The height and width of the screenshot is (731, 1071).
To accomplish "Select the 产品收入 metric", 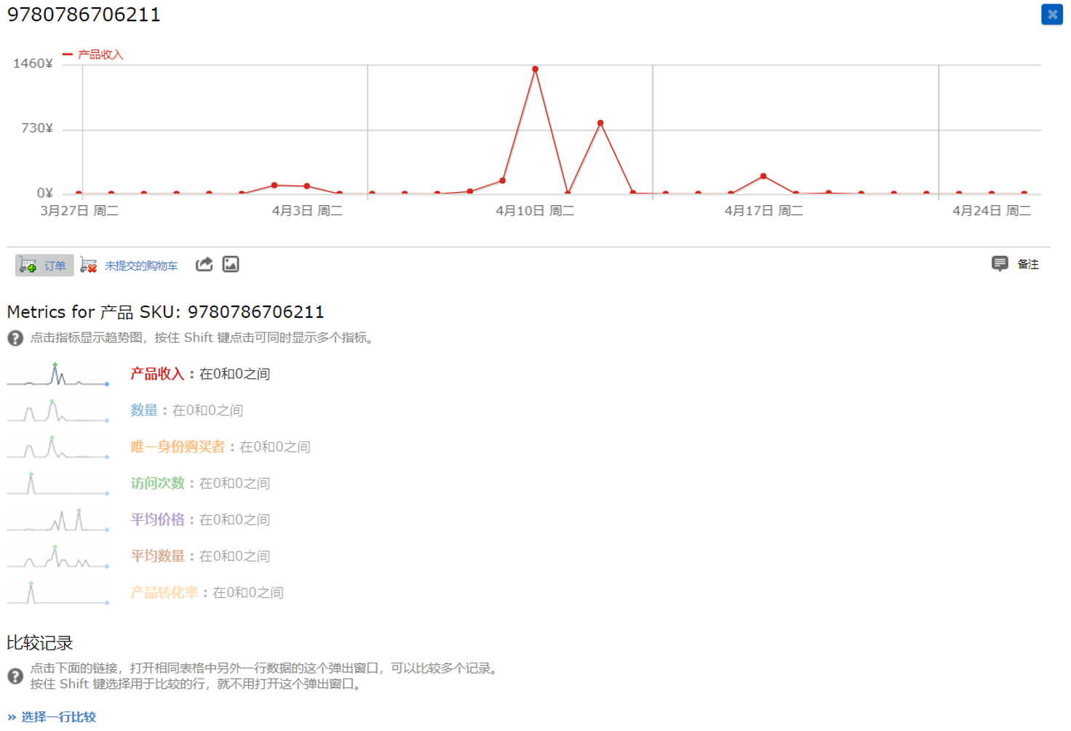I will 157,374.
